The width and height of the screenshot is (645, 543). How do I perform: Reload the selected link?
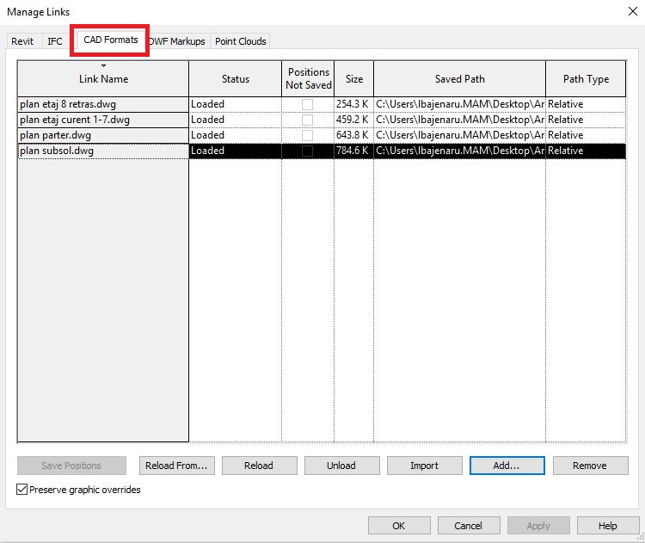tap(259, 466)
